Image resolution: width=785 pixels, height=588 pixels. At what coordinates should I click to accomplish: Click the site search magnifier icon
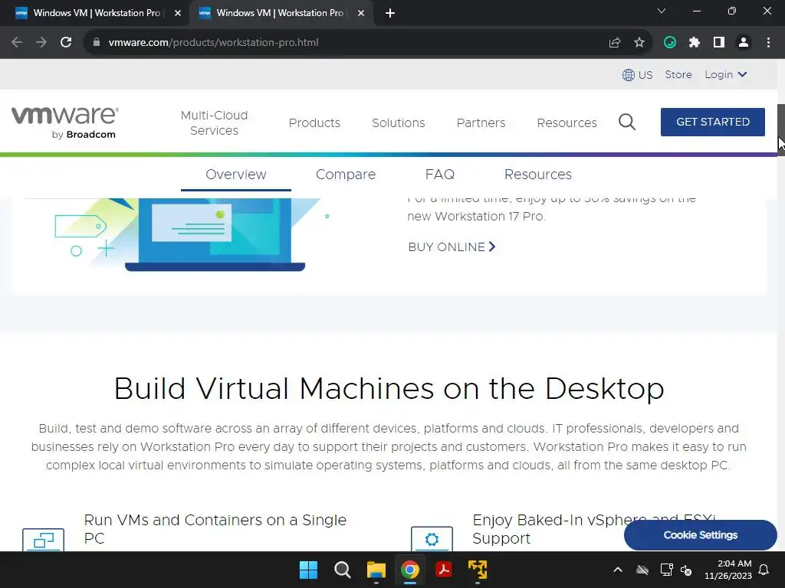click(627, 122)
